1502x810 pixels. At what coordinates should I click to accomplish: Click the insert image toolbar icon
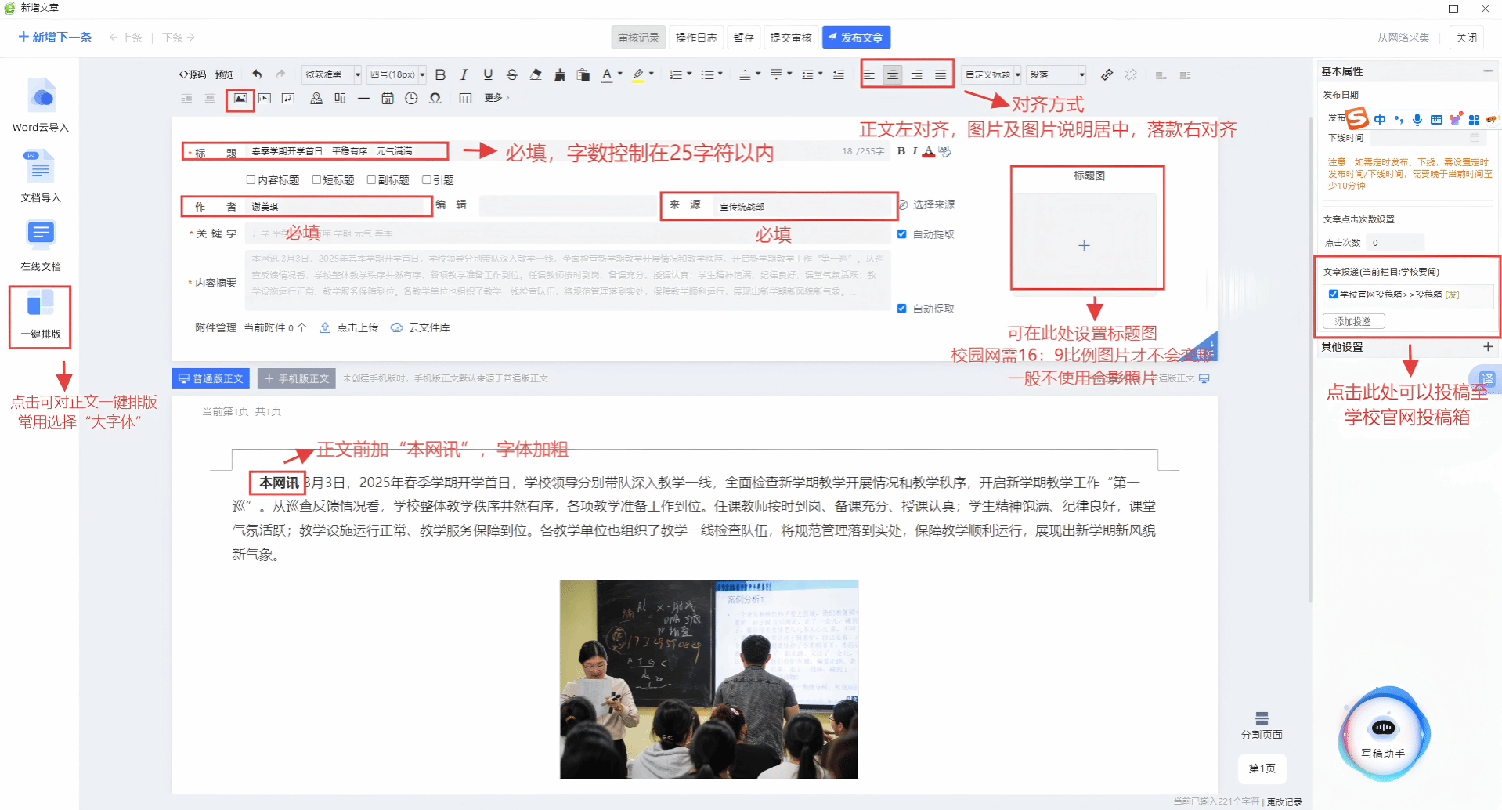pos(240,99)
